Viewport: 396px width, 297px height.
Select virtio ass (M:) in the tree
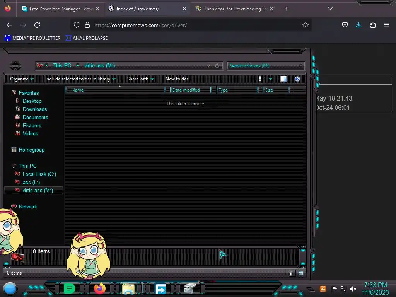point(34,190)
